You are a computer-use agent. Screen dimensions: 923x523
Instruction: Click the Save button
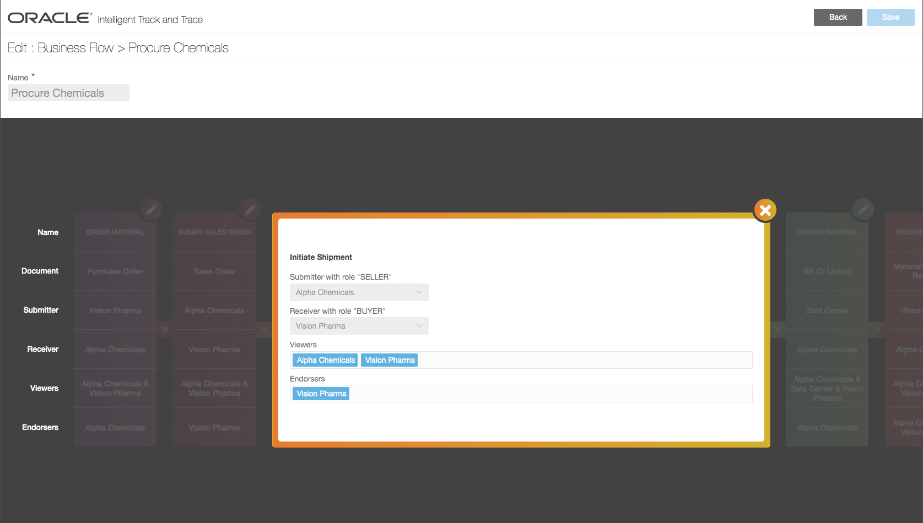pos(890,17)
